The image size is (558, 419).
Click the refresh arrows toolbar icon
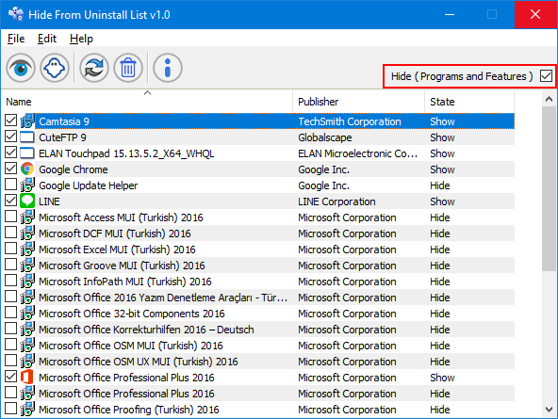(x=94, y=68)
